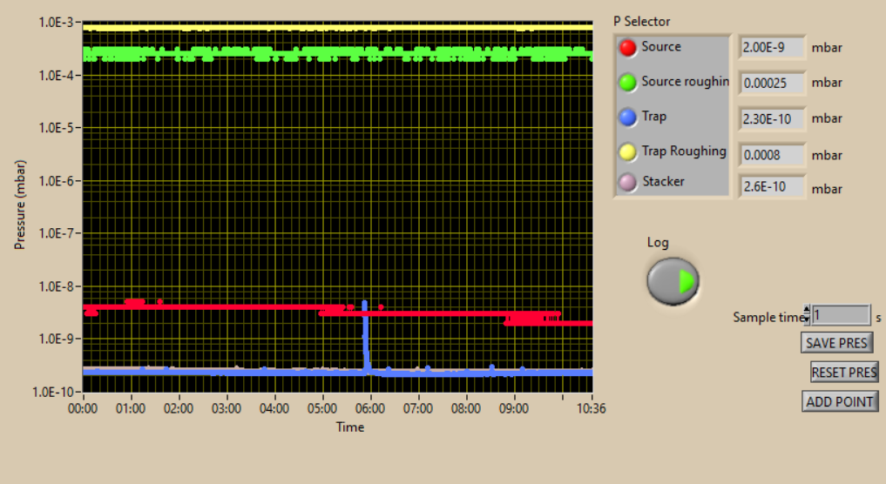This screenshot has height=484, width=886.
Task: Increment the Sample time stepper
Action: (807, 310)
